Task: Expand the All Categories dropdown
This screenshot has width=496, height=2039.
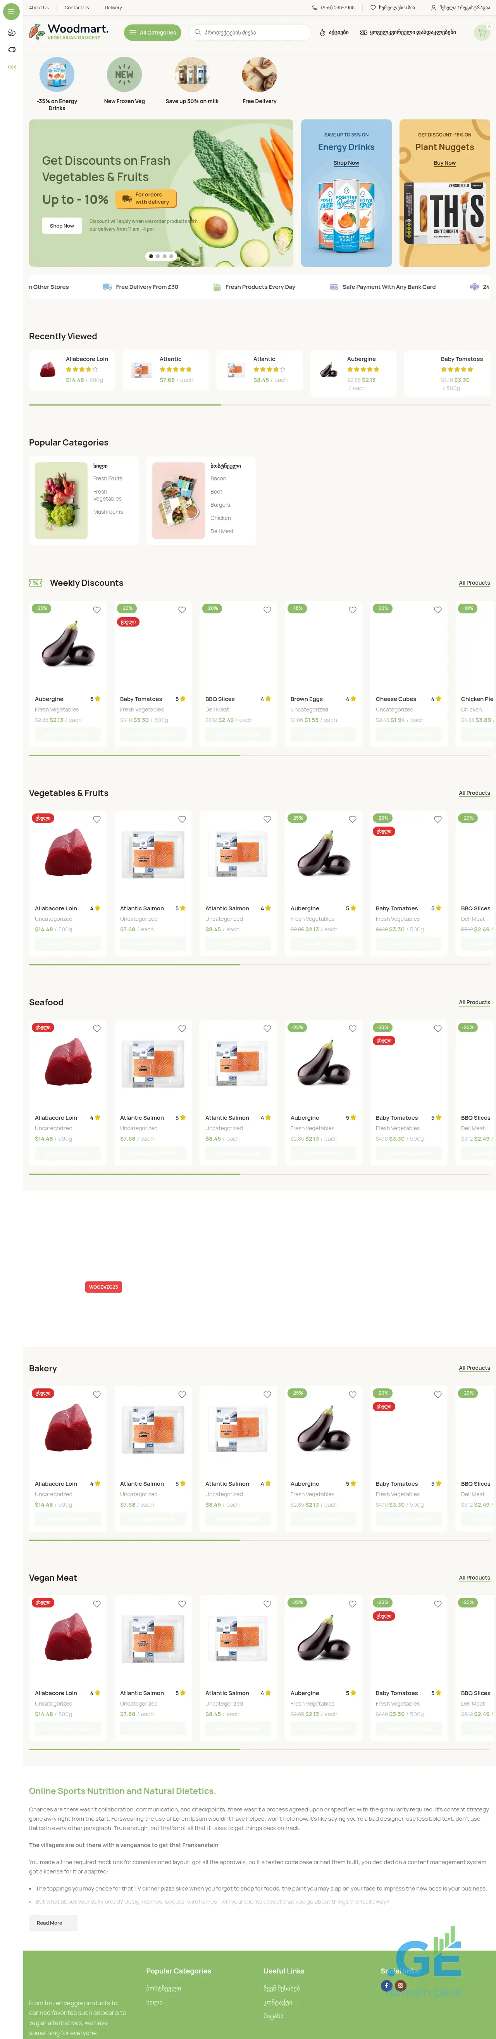Action: (153, 33)
